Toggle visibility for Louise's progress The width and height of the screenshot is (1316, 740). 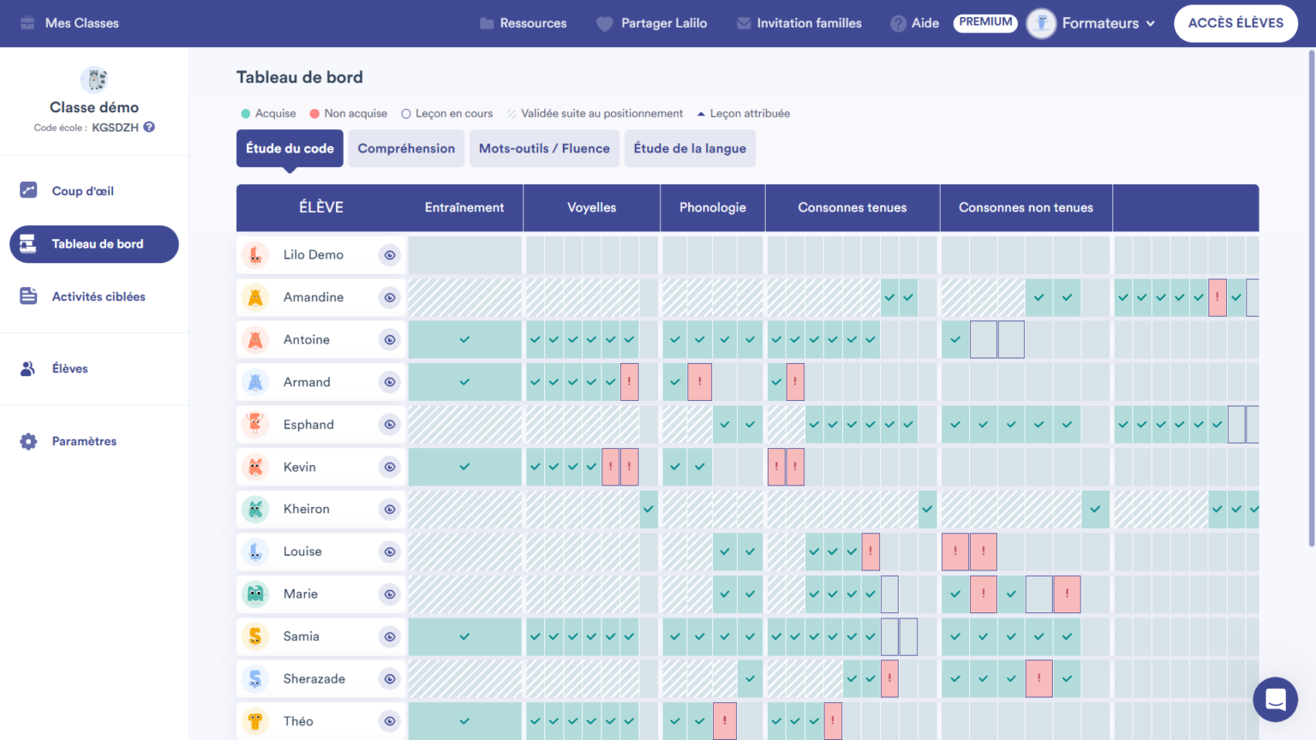click(390, 552)
